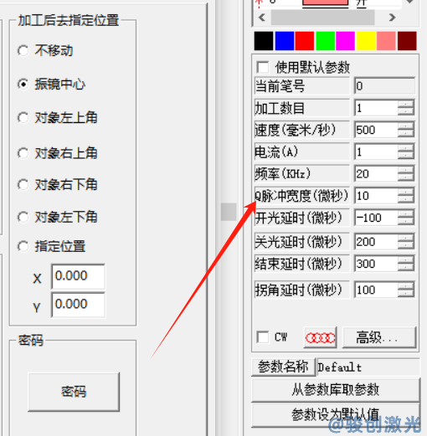Click the pen list scroll left arrow

pos(262,18)
